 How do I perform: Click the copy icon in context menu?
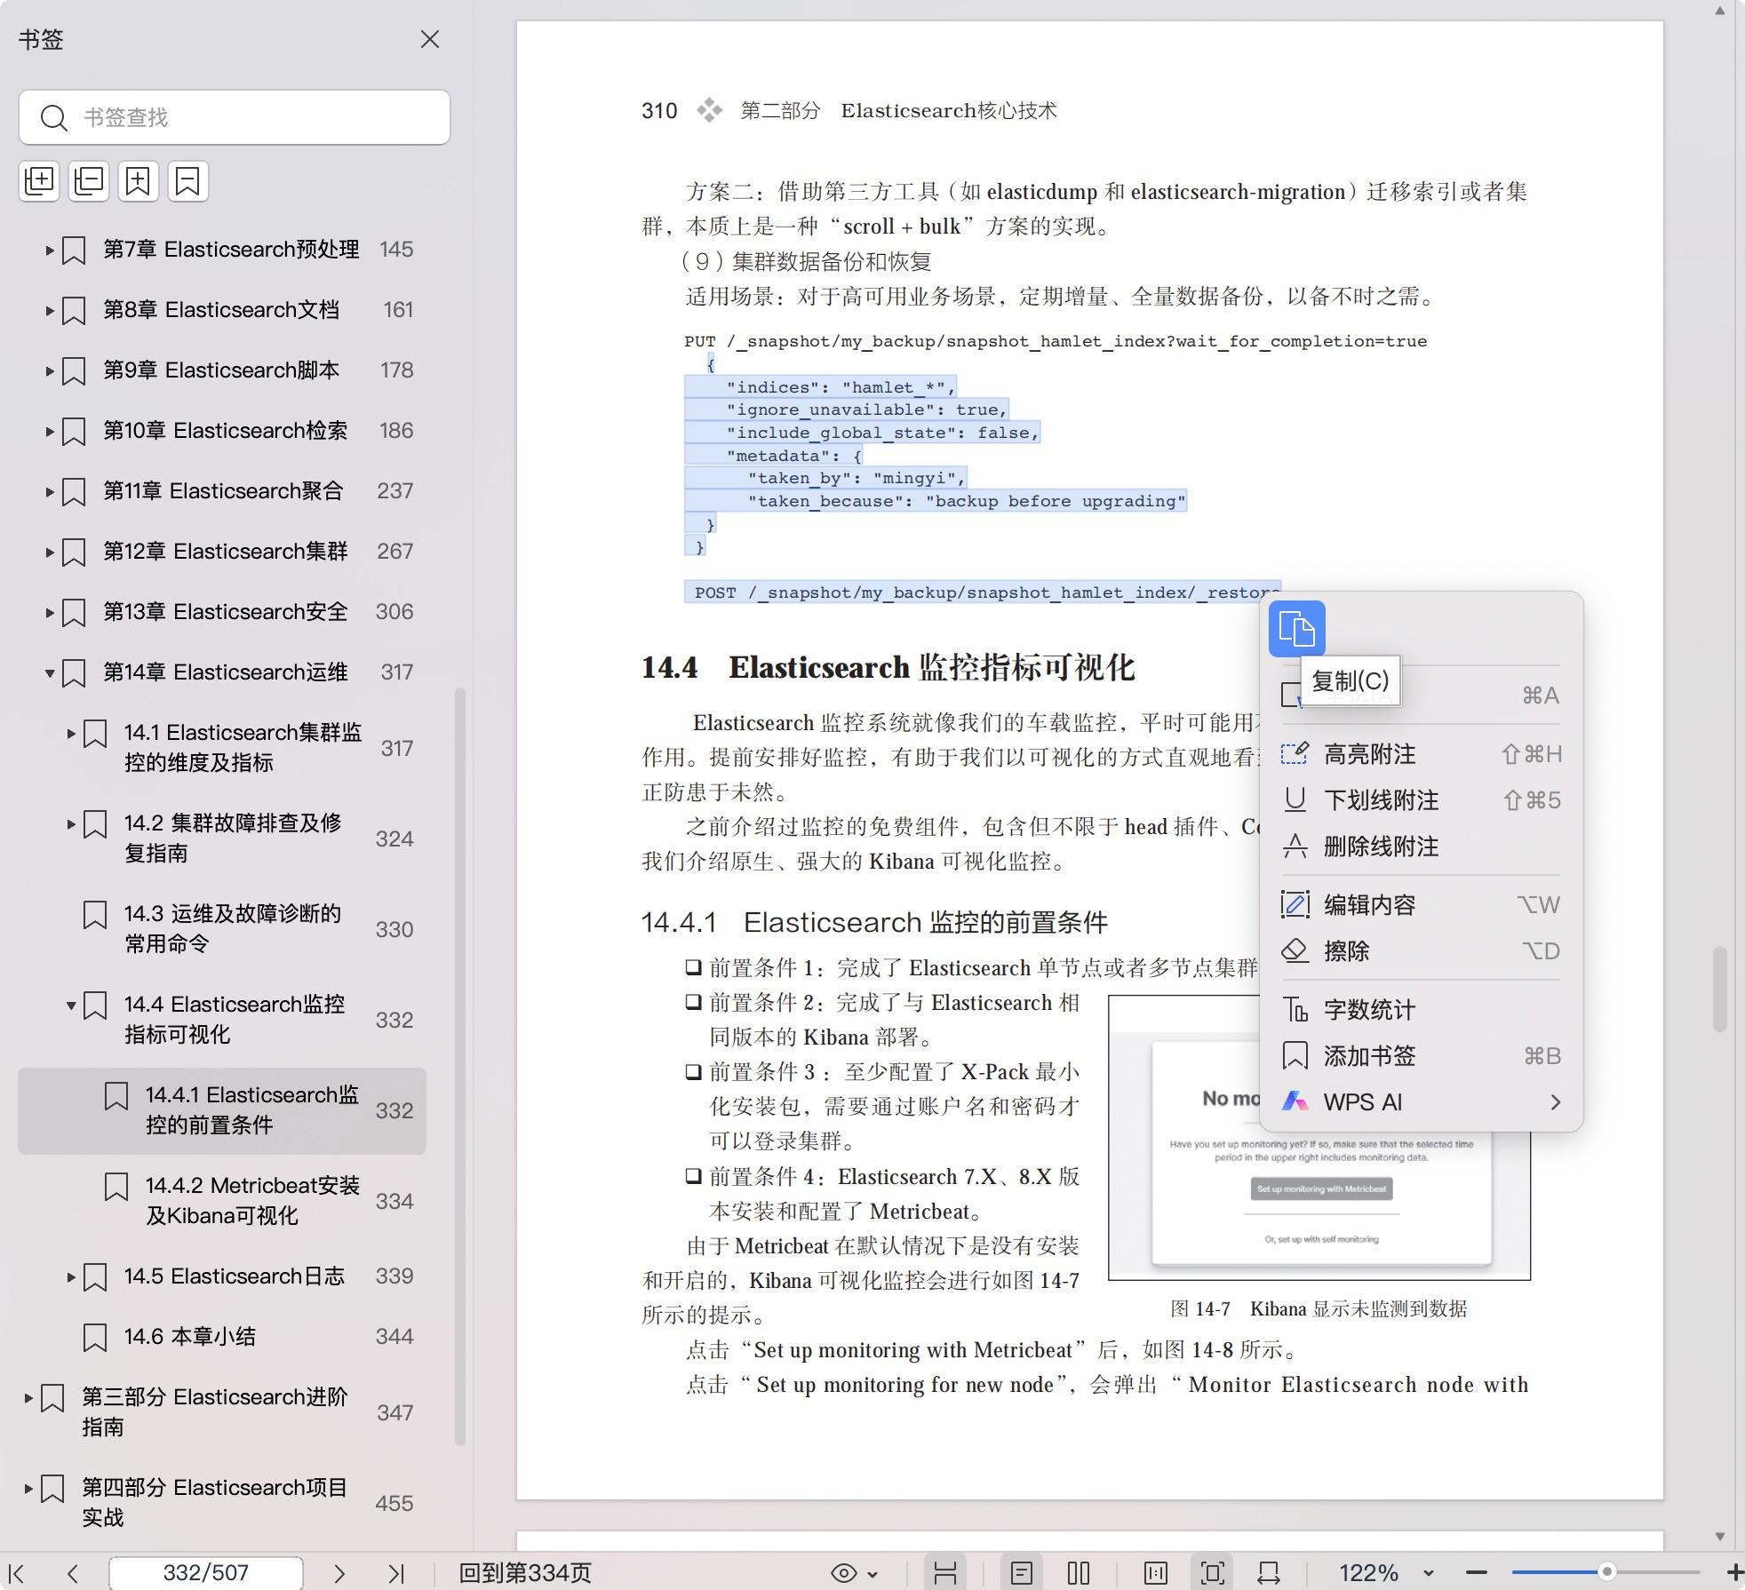pos(1296,629)
